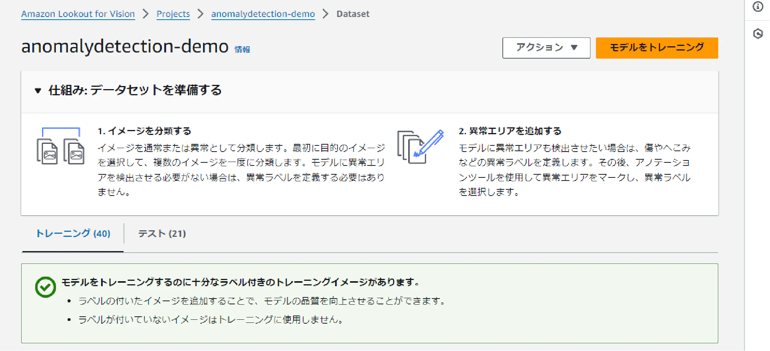This screenshot has height=351, width=770.
Task: Click the 2. 異常エリアを追加する heading
Action: tap(510, 131)
